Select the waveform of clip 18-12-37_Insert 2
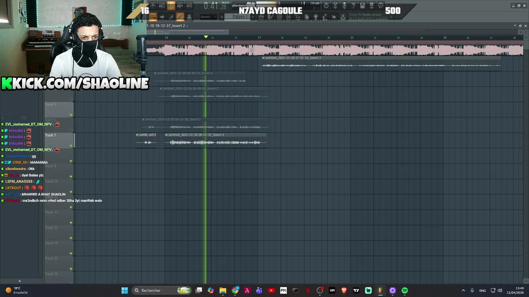 tap(216, 142)
